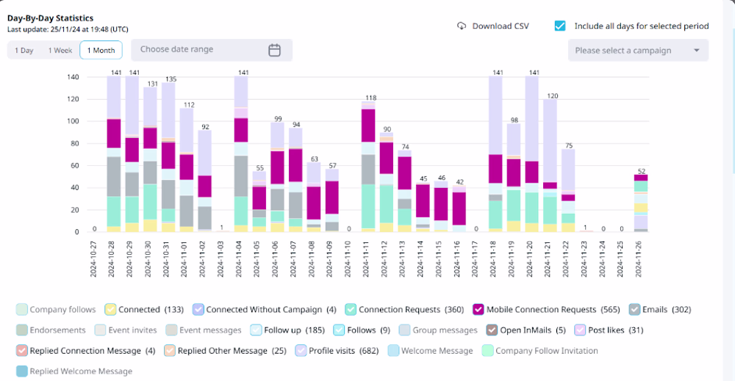Click the Day-By-Day Statistics heading
Screen dimensions: 735x381
click(x=50, y=18)
